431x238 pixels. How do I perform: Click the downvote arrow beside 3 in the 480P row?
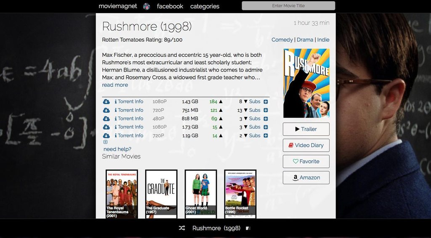click(246, 119)
